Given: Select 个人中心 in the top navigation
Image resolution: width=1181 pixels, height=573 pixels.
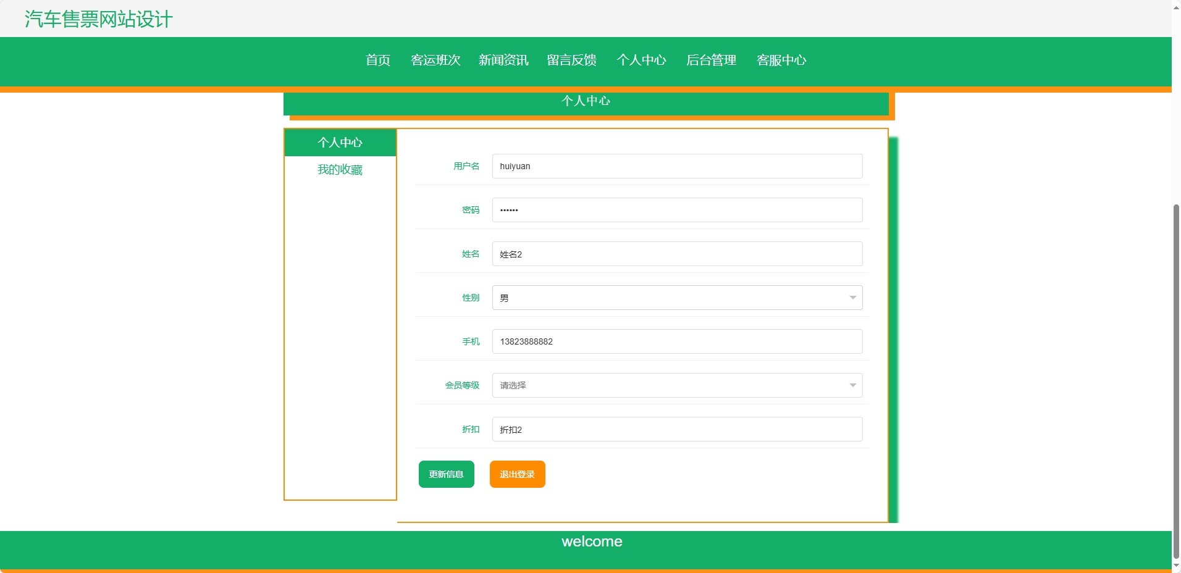Looking at the screenshot, I should pyautogui.click(x=642, y=61).
